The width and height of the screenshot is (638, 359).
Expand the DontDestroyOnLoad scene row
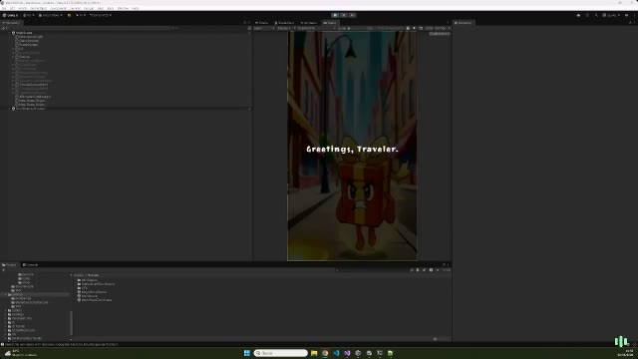pos(10,109)
